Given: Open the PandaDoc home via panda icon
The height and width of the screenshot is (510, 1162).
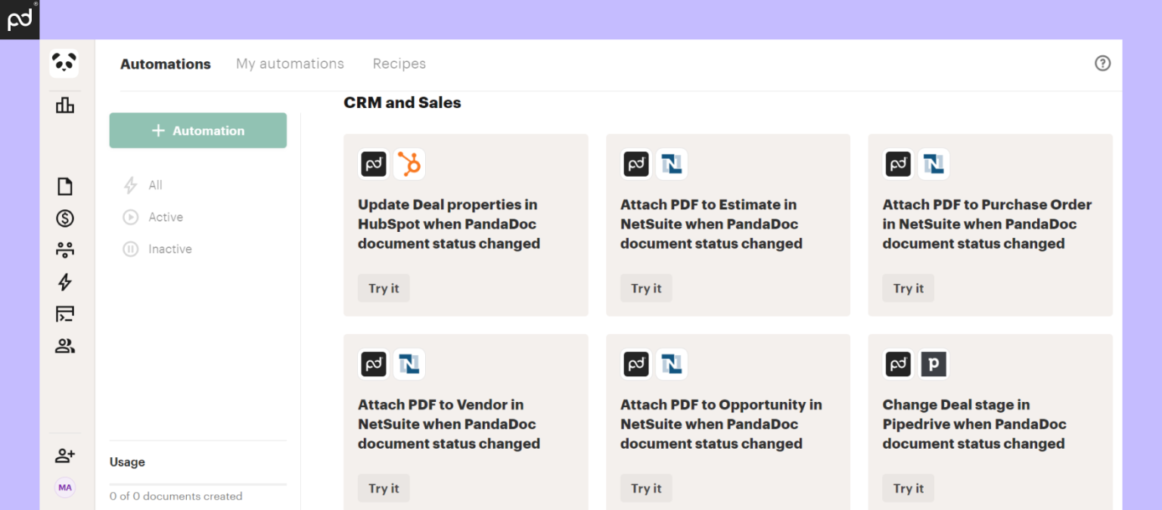Looking at the screenshot, I should [64, 63].
